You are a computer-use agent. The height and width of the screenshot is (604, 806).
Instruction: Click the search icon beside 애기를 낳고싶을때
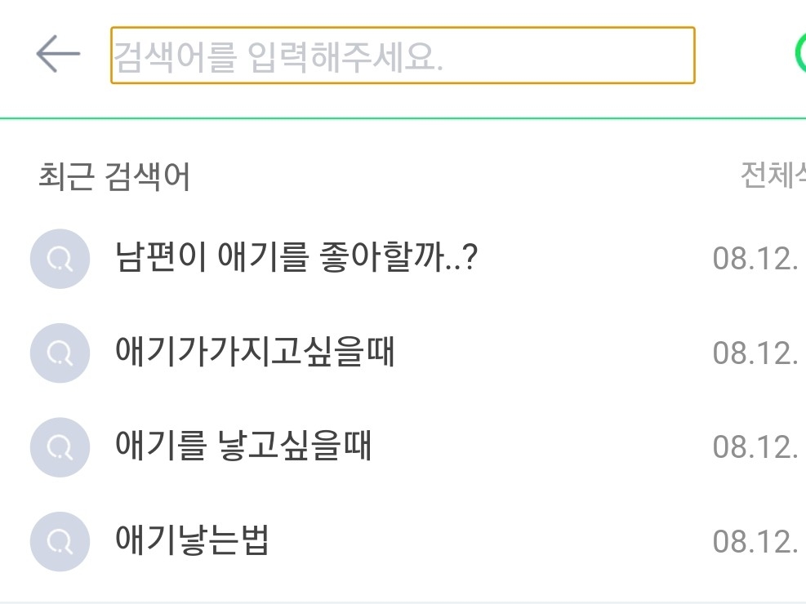59,446
